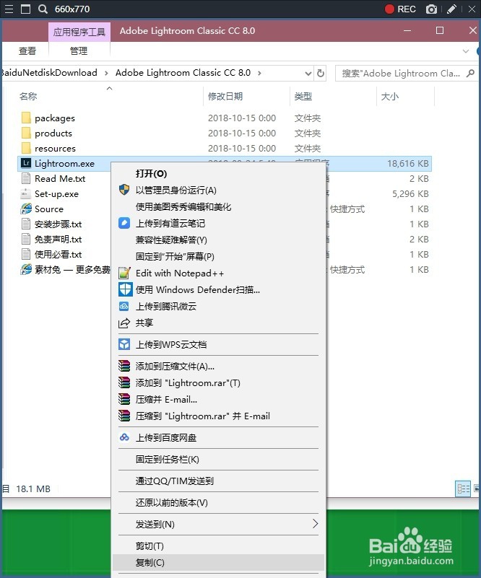This screenshot has width=481, height=578.
Task: Click the WinRAR icon beside 添加到压缩文件(A)
Action: (124, 366)
